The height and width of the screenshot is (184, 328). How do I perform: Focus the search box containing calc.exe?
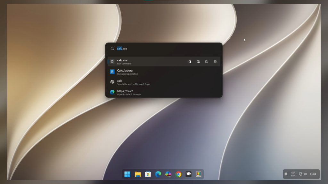[x=164, y=49]
